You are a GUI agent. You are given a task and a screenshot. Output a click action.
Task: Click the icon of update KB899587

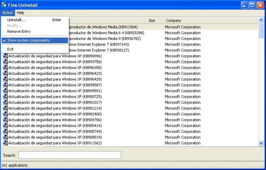point(5,85)
